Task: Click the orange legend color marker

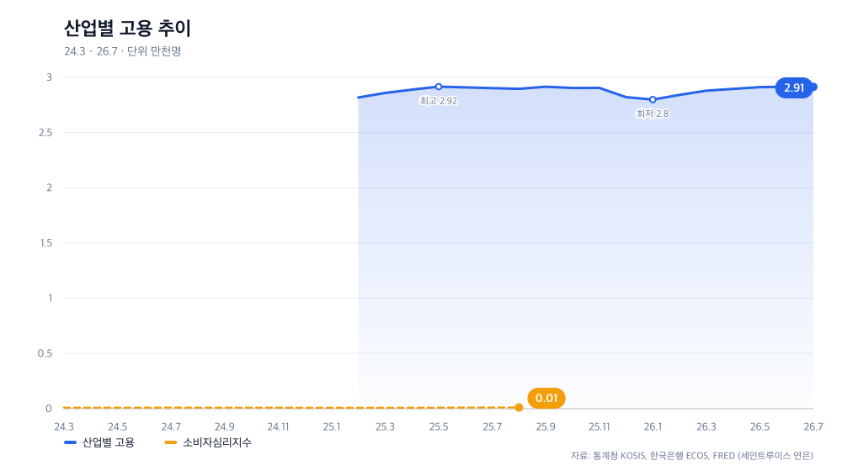Action: coord(171,442)
